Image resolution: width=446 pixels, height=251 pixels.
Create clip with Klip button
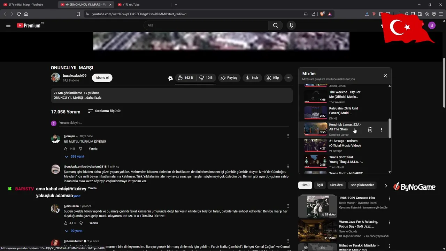pyautogui.click(x=273, y=78)
